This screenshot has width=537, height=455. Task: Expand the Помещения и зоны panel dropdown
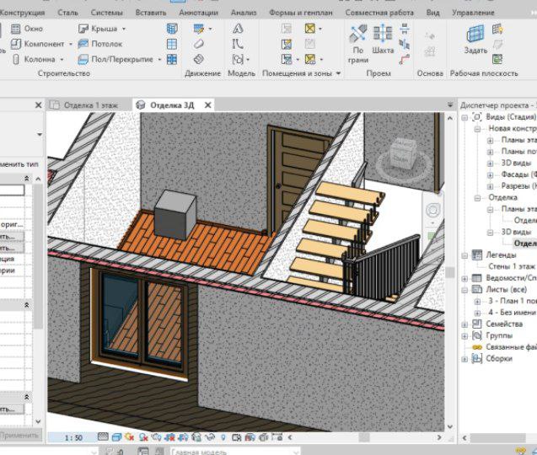[338, 73]
